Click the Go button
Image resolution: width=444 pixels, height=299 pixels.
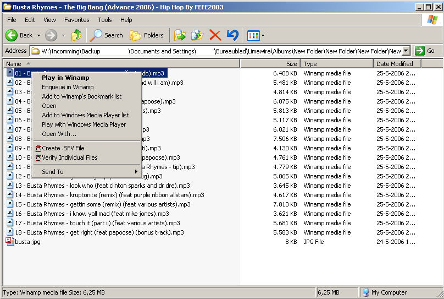425,51
